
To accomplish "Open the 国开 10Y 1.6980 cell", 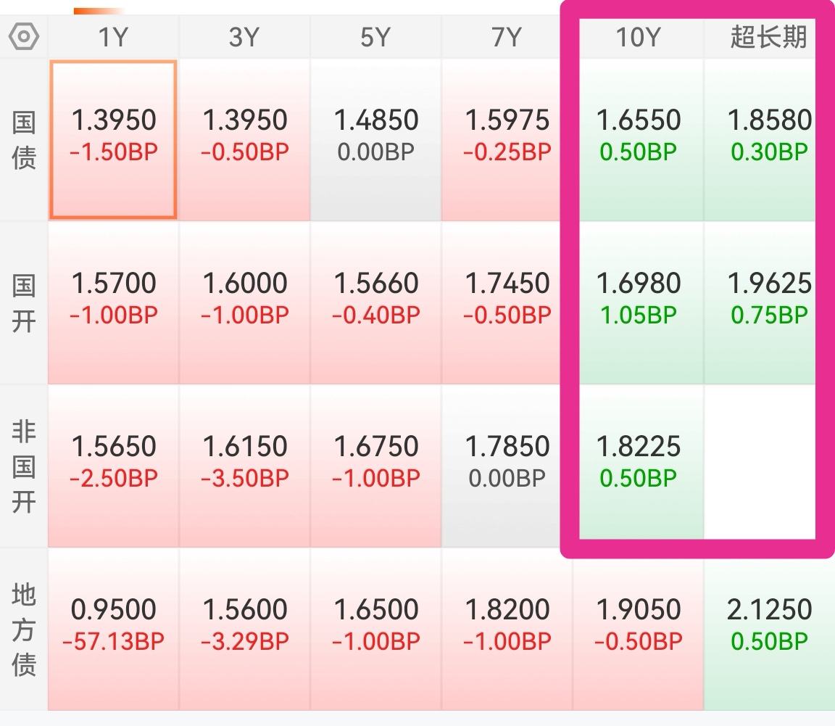I will point(638,302).
